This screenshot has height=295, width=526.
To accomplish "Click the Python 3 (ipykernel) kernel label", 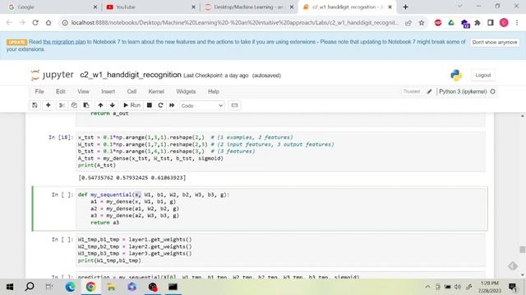I will tap(463, 91).
